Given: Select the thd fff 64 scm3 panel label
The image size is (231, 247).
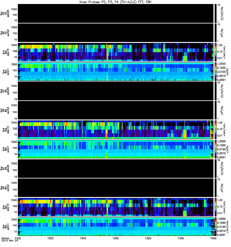Looking at the screenshot, I should [5, 110].
